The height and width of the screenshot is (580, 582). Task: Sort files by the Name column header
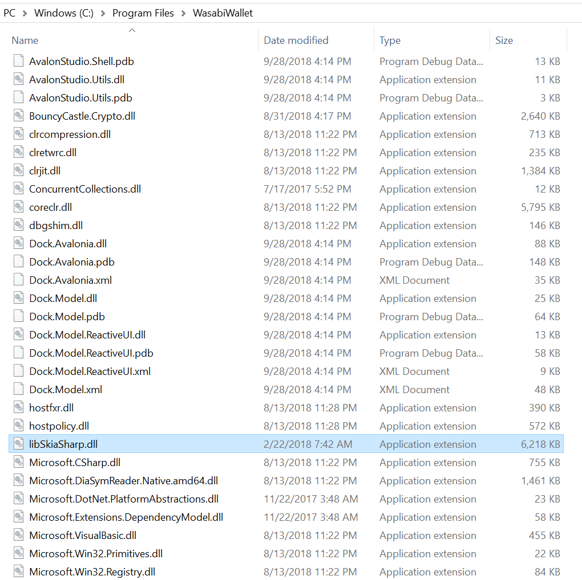click(25, 40)
